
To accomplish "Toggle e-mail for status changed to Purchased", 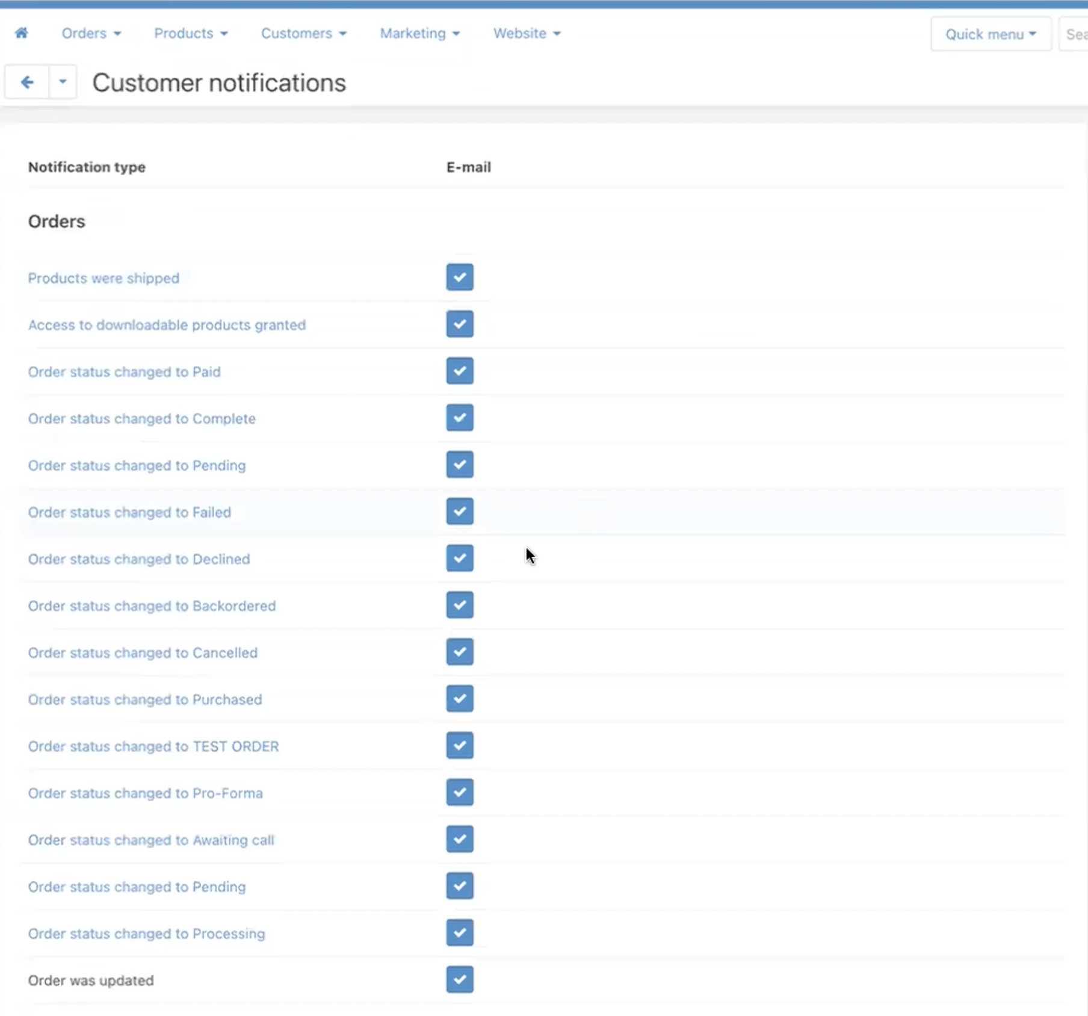I will click(x=460, y=699).
